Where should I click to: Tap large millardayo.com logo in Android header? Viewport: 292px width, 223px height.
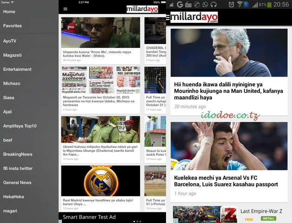tap(194, 17)
